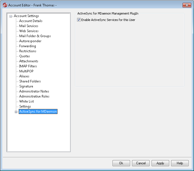
Task: Open IMAP Filters page
Action: [x=28, y=66]
